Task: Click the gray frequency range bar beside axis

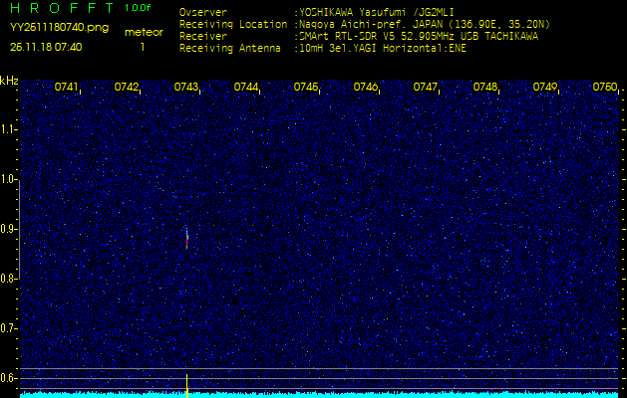Action: tap(19, 230)
